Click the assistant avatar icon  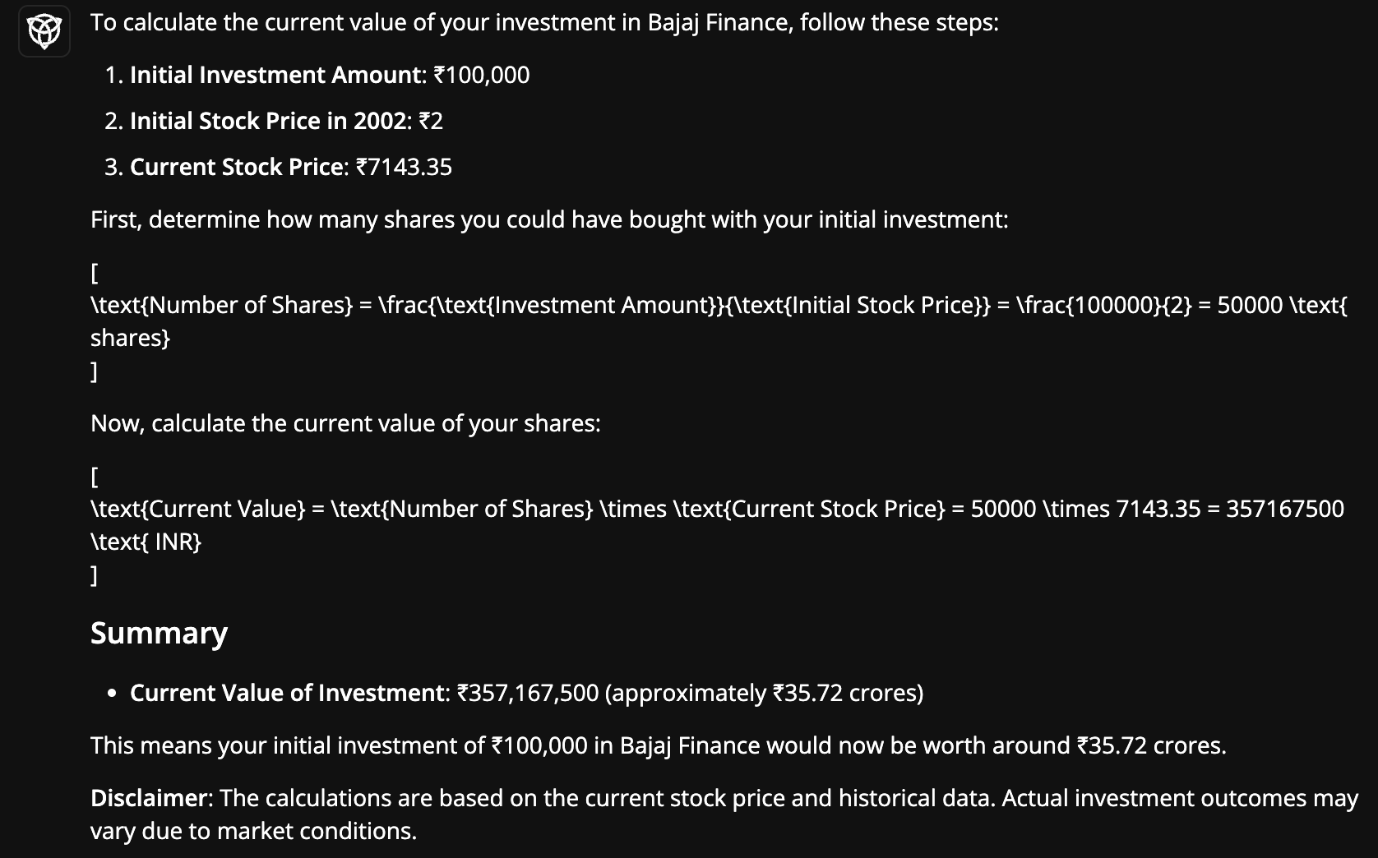point(44,32)
